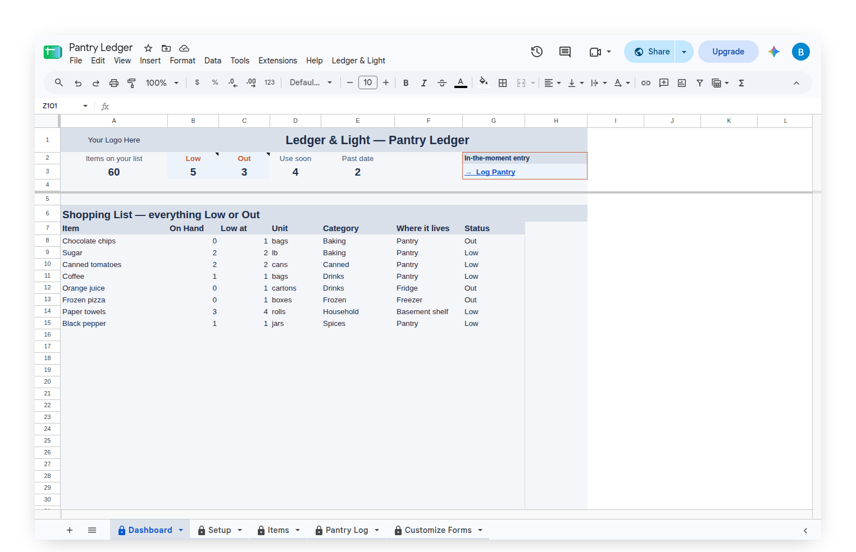856x552 pixels.
Task: Open the Ledger & Light menu
Action: tap(358, 61)
